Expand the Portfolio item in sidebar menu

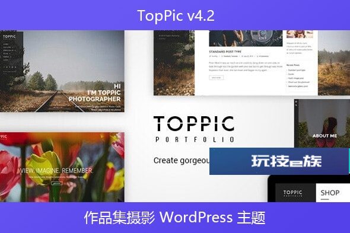click(x=9, y=50)
